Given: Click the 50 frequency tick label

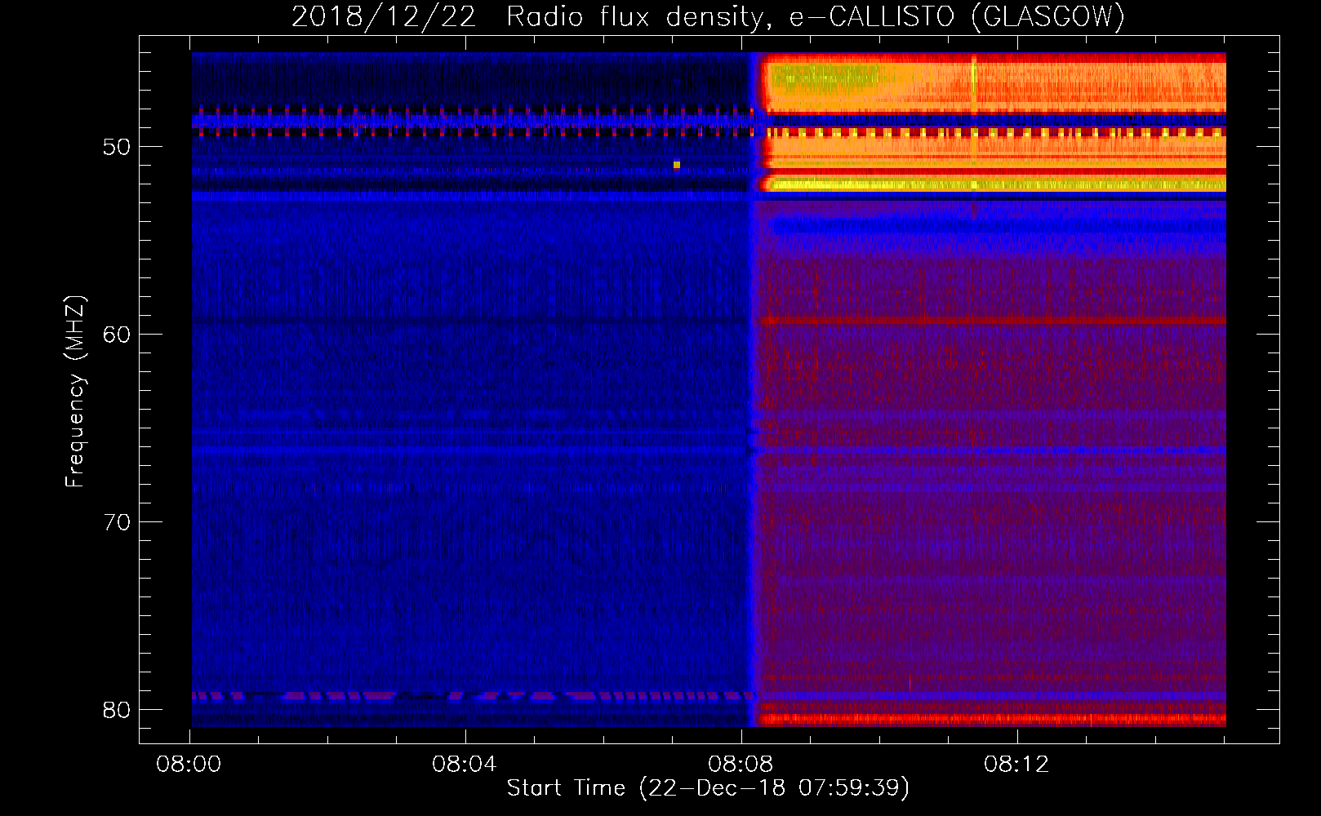Looking at the screenshot, I should coord(117,147).
